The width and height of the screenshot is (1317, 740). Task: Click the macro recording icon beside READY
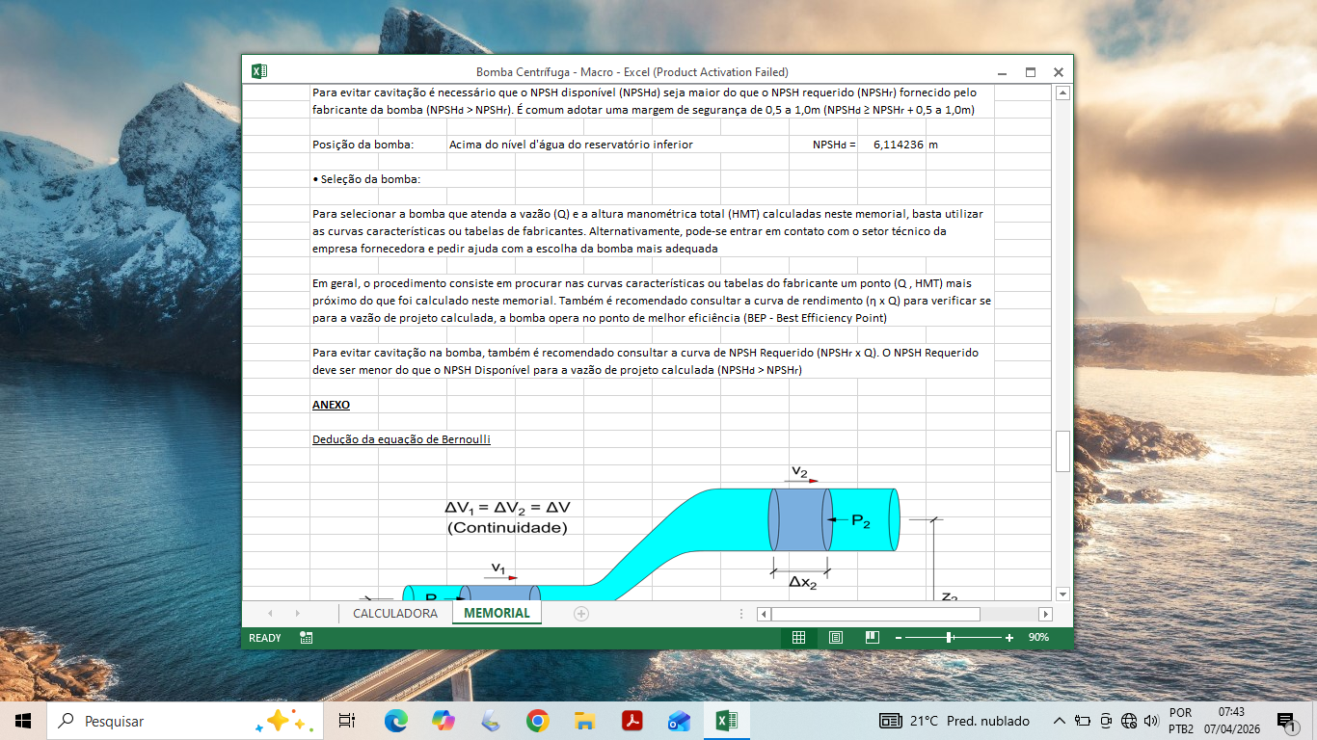(306, 637)
